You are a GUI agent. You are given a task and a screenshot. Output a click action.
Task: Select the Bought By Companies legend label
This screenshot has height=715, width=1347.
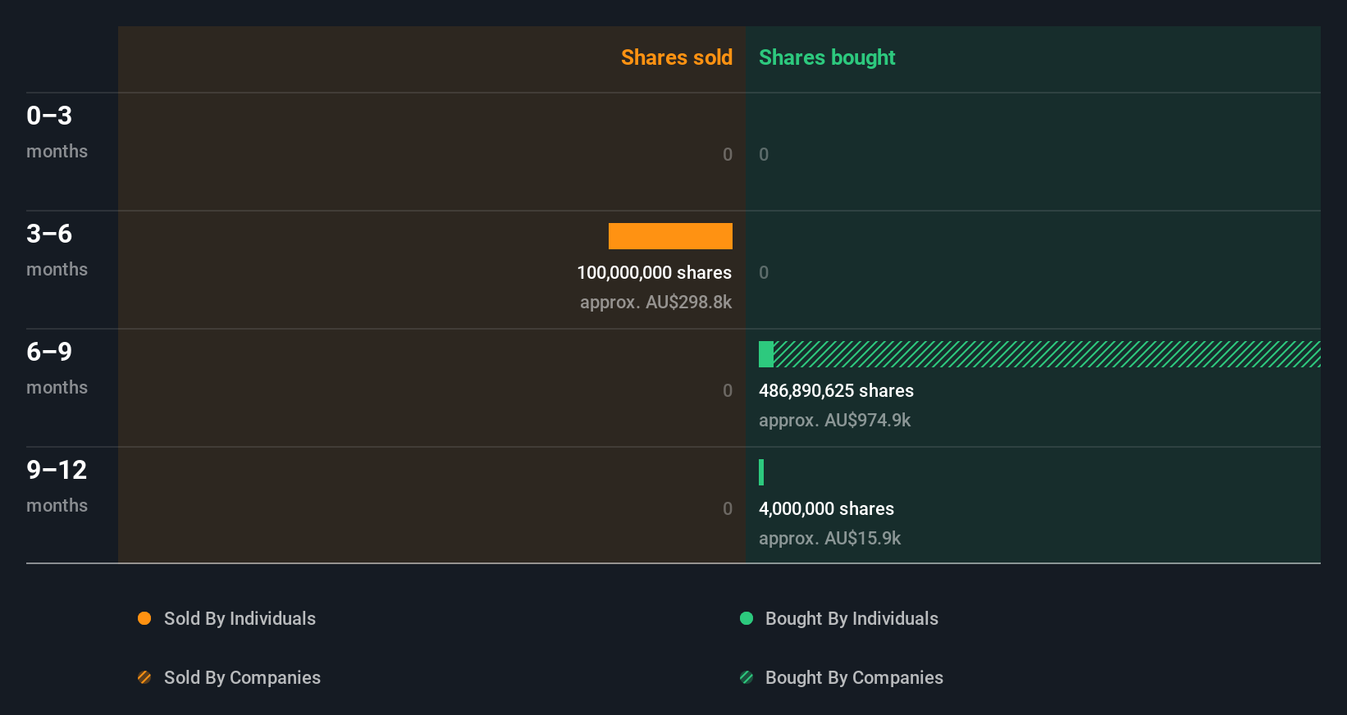tap(854, 678)
